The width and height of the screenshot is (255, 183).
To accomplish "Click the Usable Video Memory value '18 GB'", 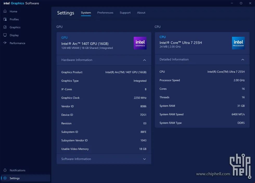I will [x=143, y=149].
